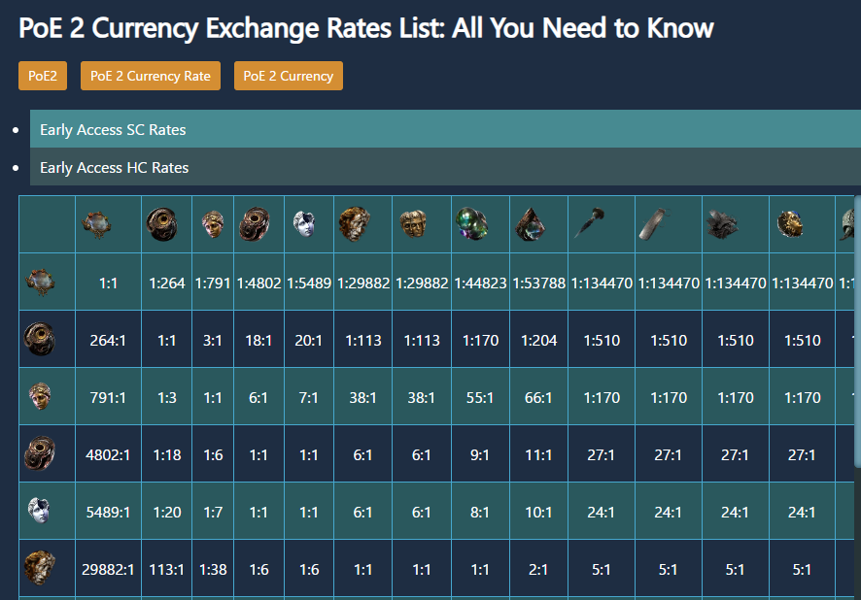The height and width of the screenshot is (600, 861).
Task: Select the 20:1 rate cell
Action: pyautogui.click(x=309, y=340)
